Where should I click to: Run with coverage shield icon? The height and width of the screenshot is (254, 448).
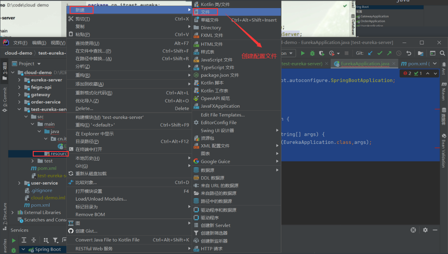322,53
